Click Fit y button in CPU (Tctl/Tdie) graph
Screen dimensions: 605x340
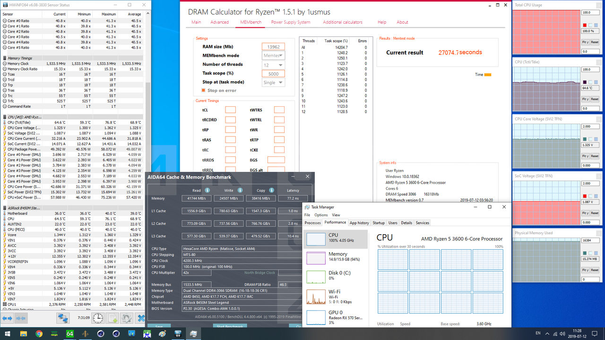[x=585, y=99]
